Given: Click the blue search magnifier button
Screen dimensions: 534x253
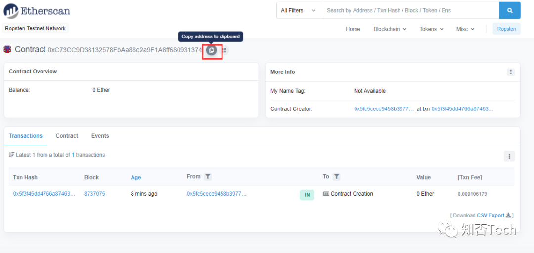Looking at the screenshot, I should point(510,10).
